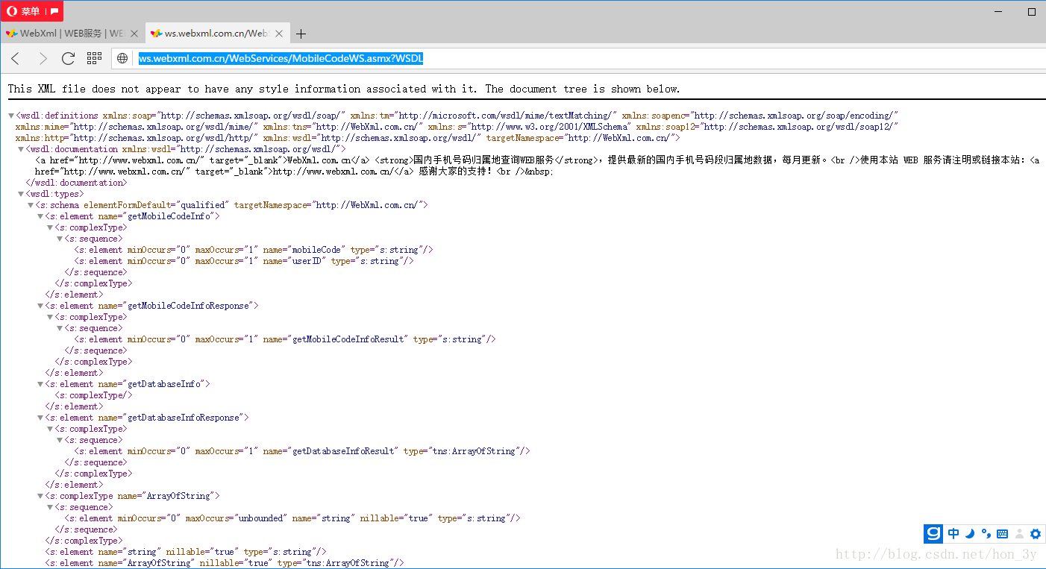This screenshot has width=1046, height=569.
Task: Click the IME user account icon
Action: point(1018,534)
